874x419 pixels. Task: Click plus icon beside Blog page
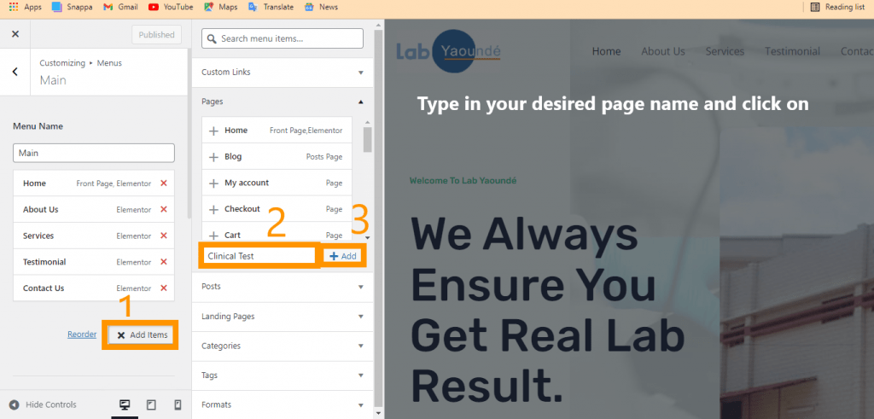(214, 157)
